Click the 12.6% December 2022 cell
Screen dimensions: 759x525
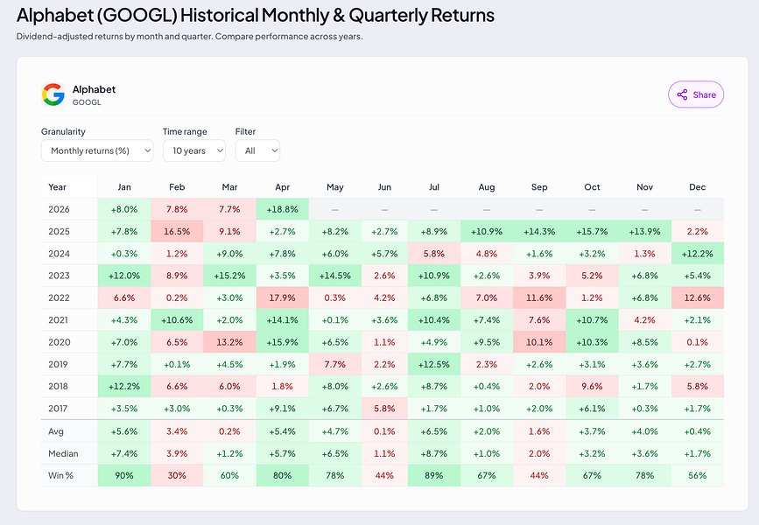click(x=698, y=298)
